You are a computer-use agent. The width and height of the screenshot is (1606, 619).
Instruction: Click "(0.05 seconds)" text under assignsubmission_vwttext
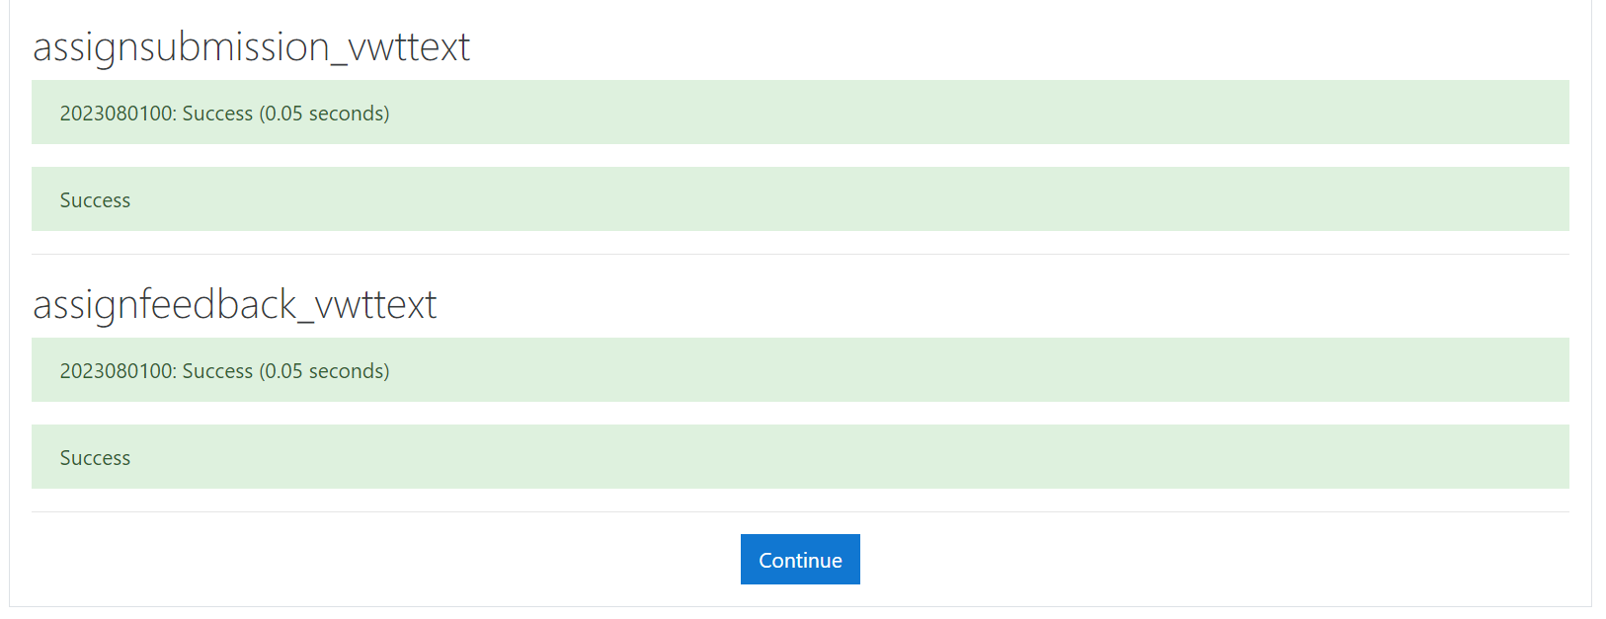pos(324,114)
